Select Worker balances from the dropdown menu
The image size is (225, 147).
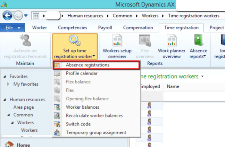(82, 107)
